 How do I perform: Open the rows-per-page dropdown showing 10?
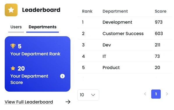88,95
